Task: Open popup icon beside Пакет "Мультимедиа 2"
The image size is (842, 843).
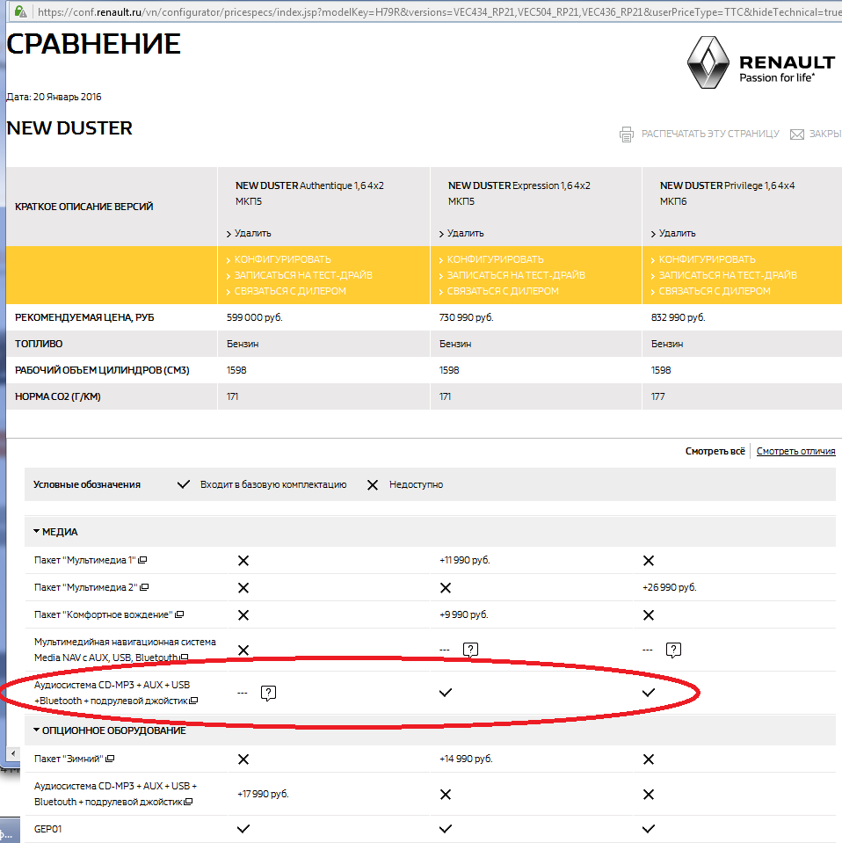Action: pos(145,587)
